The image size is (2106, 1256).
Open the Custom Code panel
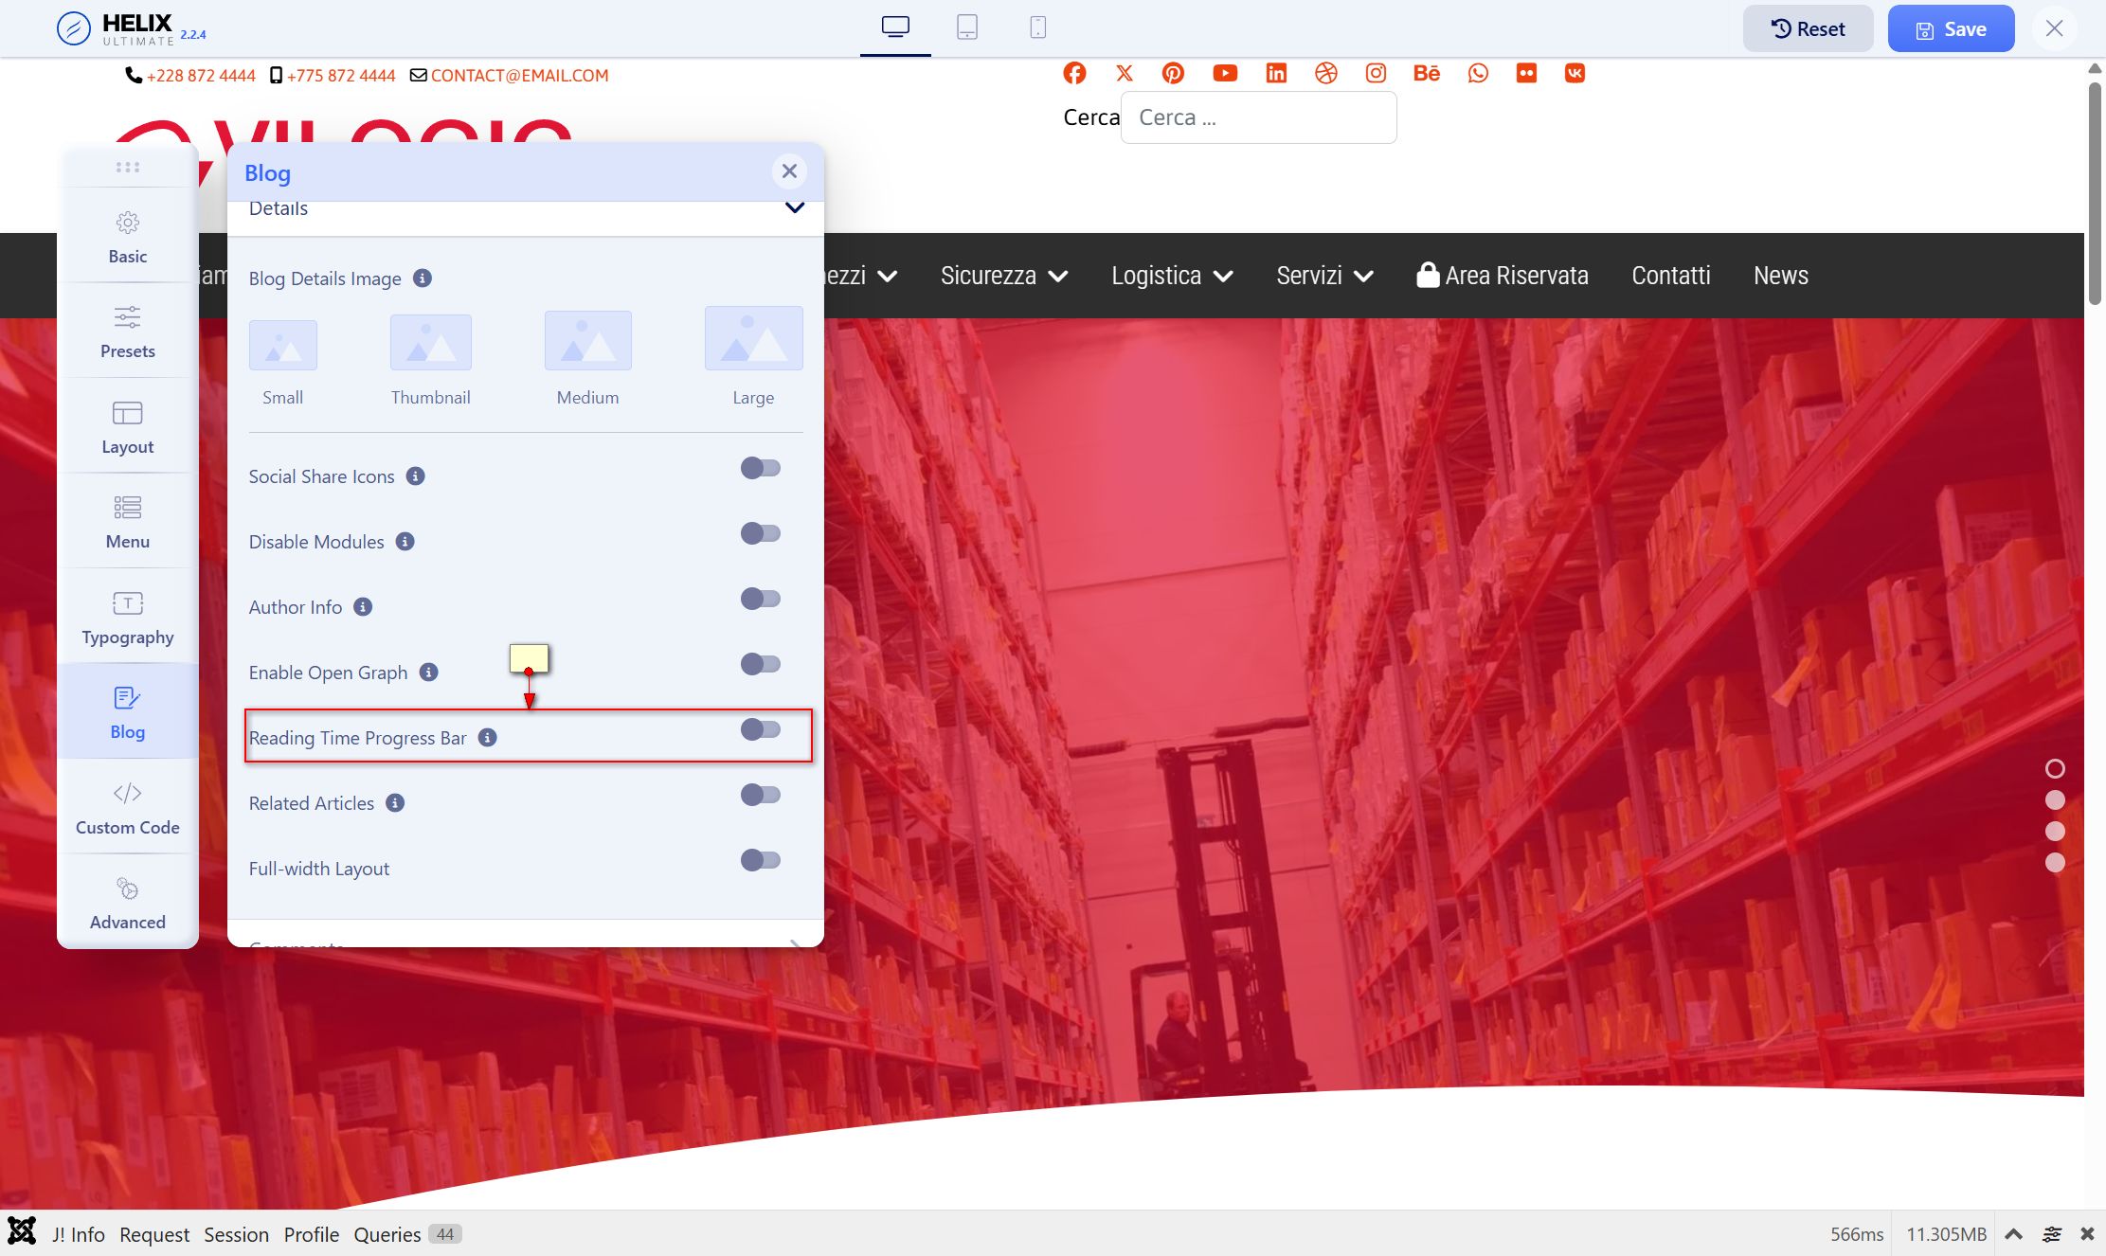click(x=128, y=808)
